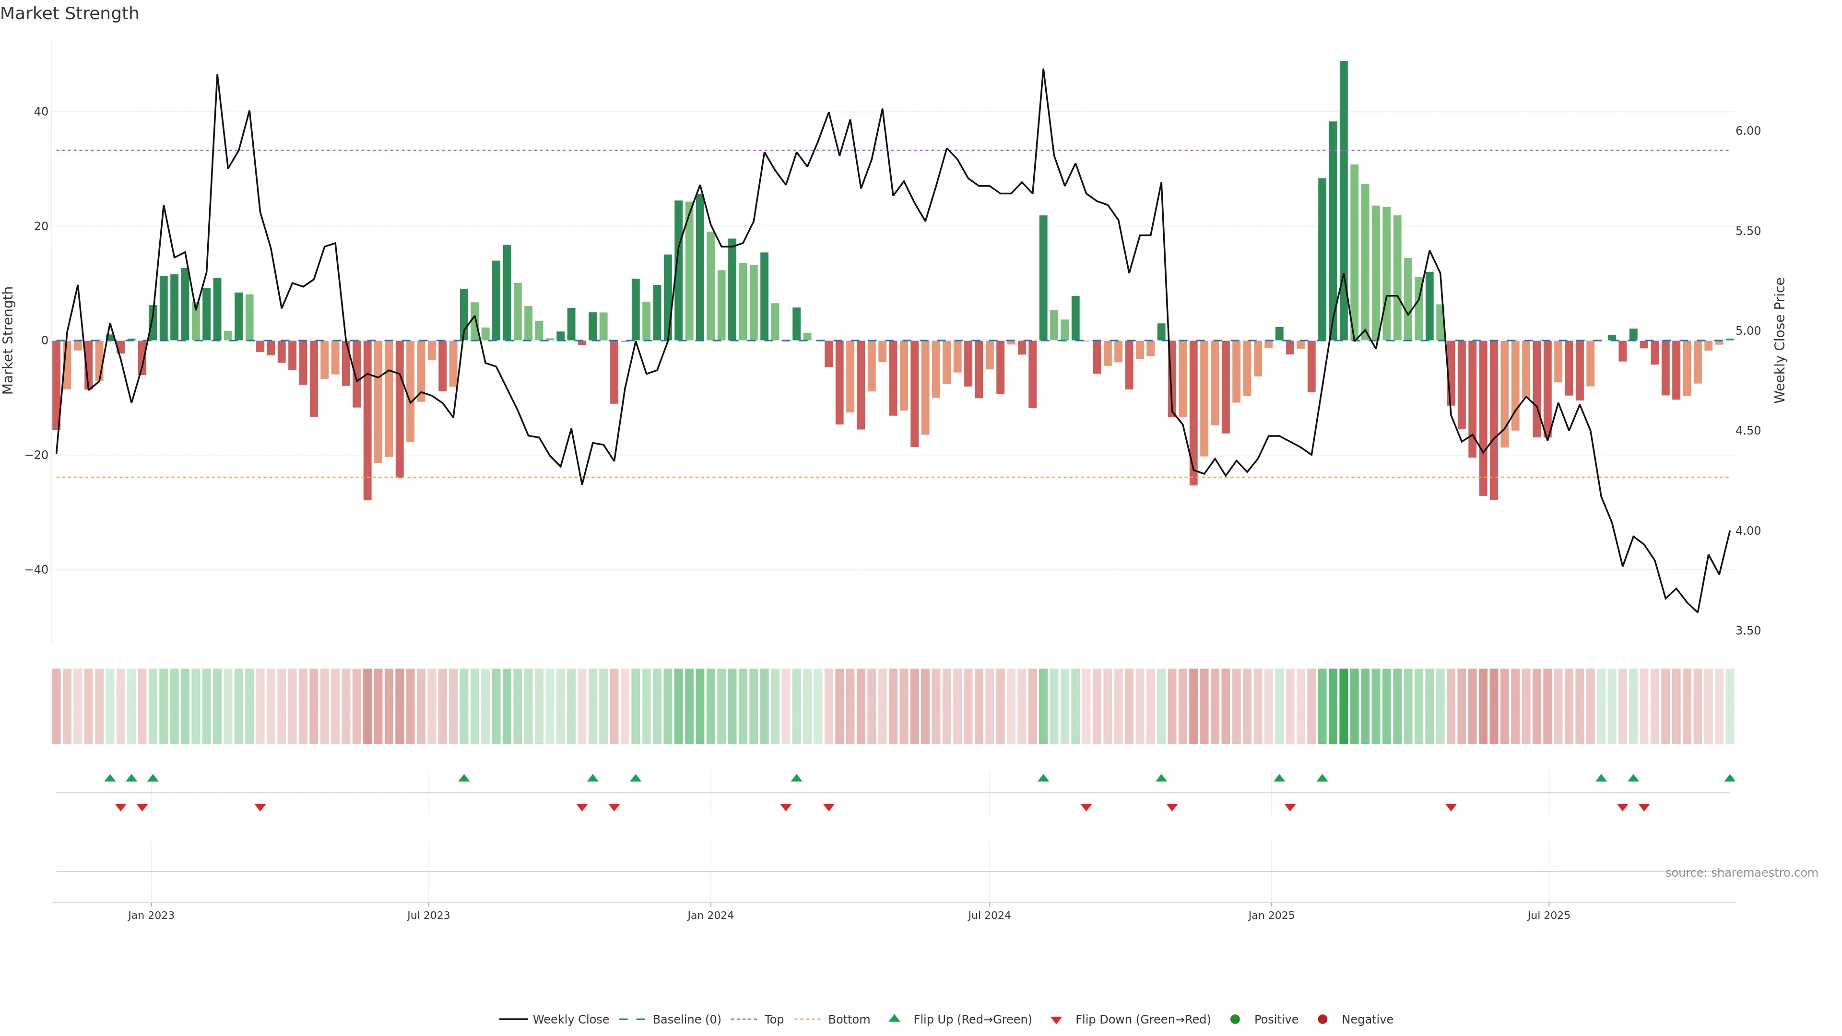
Task: Click red Flip Down legend triangle
Action: tap(1056, 1020)
